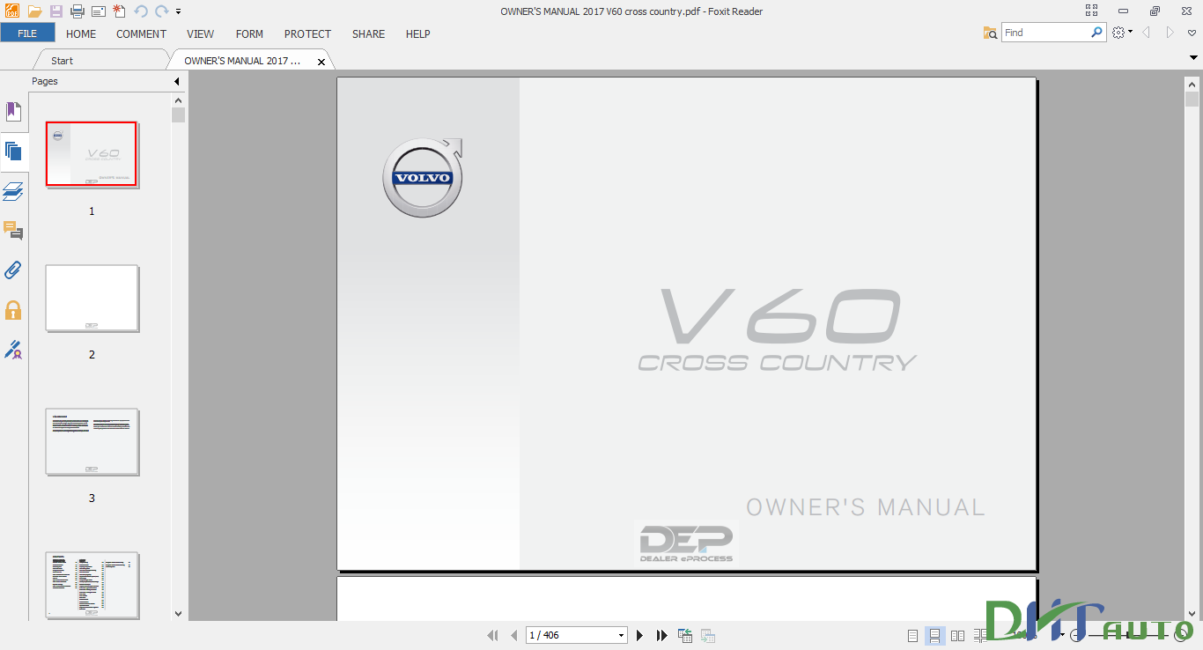1203x650 pixels.
Task: Click the find previous arrow
Action: click(1147, 33)
